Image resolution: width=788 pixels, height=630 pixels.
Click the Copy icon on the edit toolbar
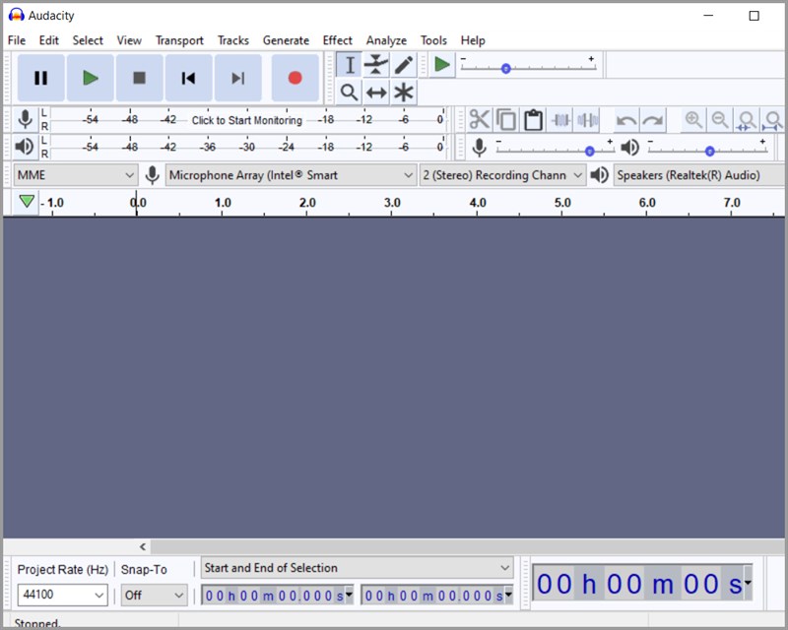506,119
